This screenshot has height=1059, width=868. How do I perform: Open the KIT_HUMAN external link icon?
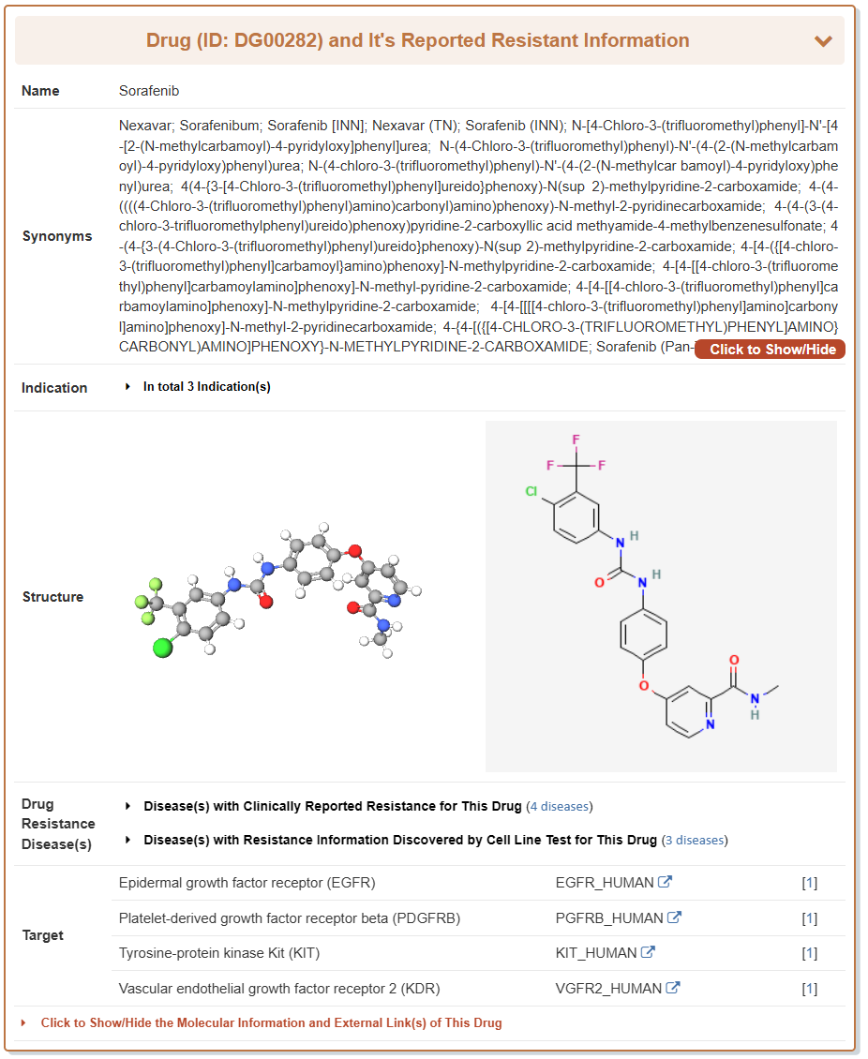pyautogui.click(x=648, y=952)
